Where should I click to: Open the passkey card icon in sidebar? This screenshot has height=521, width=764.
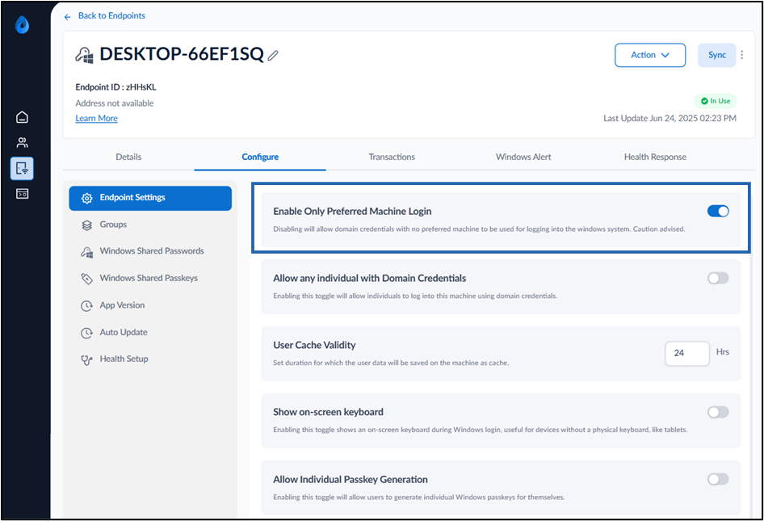click(22, 194)
